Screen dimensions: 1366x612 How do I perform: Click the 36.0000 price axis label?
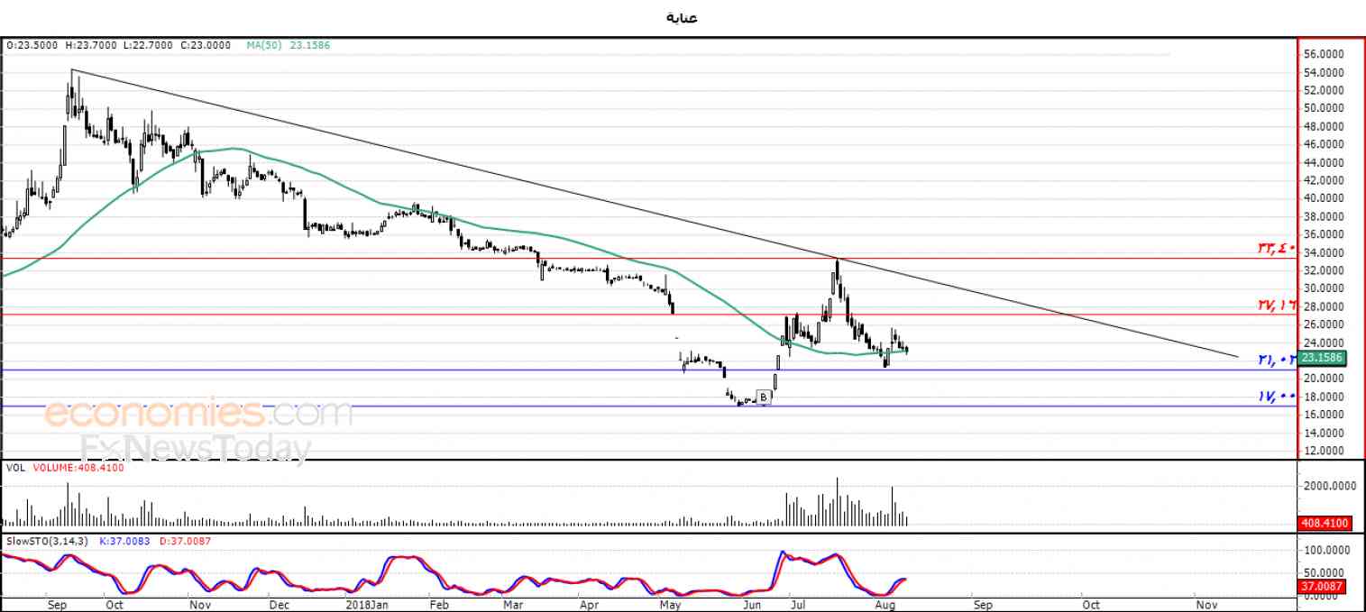coord(1324,234)
